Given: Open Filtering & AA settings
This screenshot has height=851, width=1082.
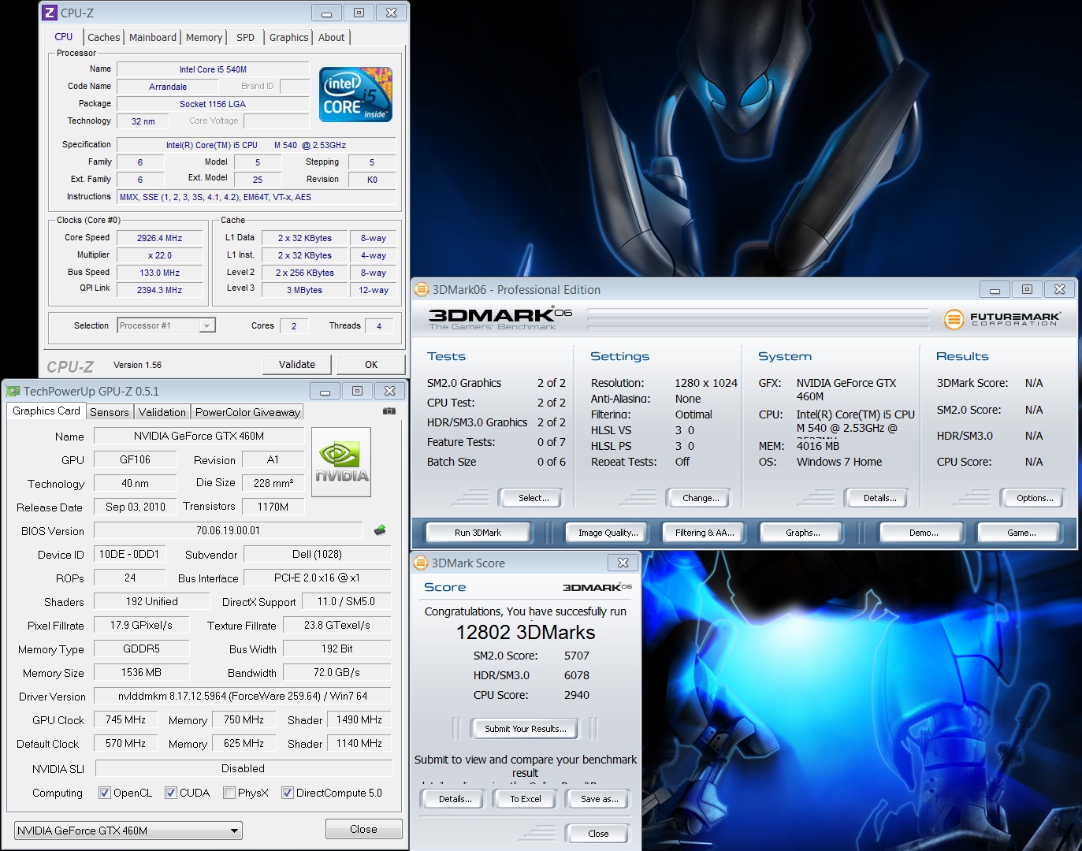Looking at the screenshot, I should click(705, 533).
